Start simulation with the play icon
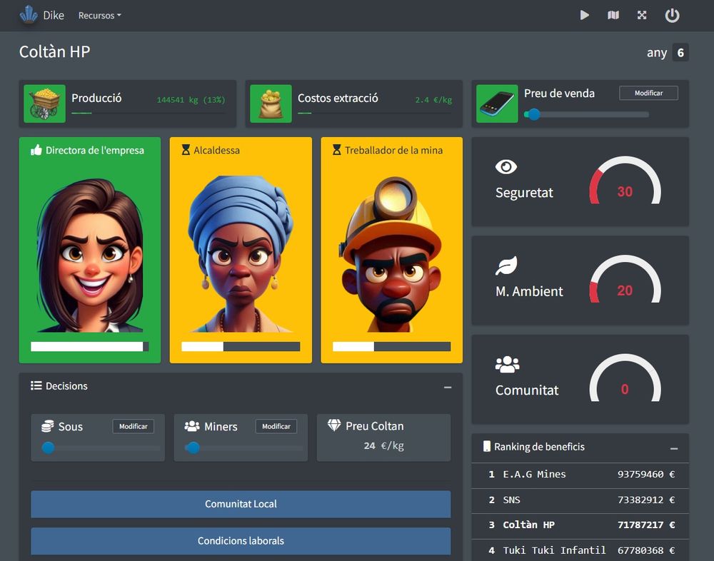 click(585, 16)
